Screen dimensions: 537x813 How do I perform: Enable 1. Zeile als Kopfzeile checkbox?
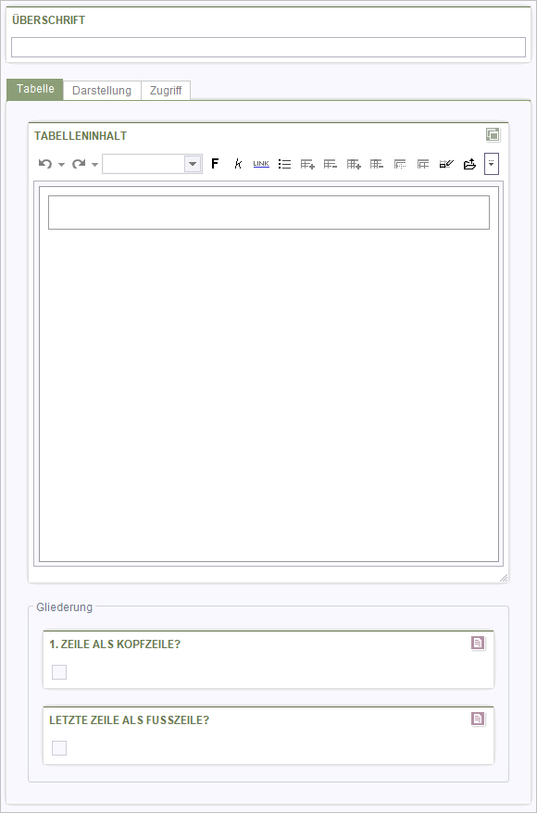pos(59,672)
